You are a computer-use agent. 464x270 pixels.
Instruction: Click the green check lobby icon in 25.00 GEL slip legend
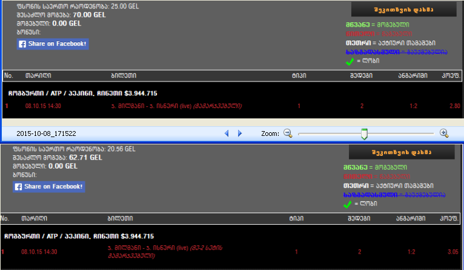click(x=350, y=62)
